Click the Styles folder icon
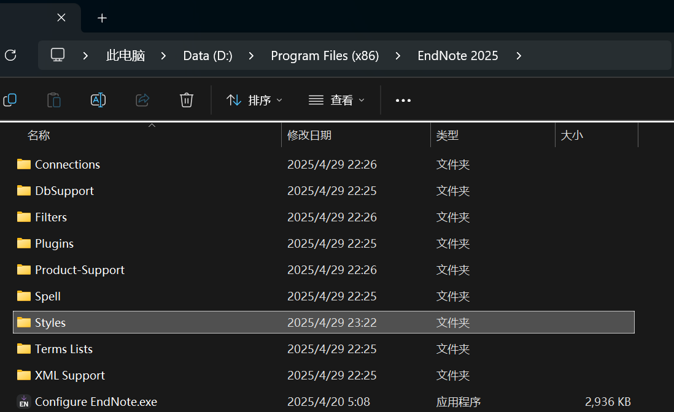This screenshot has height=412, width=674. [24, 322]
